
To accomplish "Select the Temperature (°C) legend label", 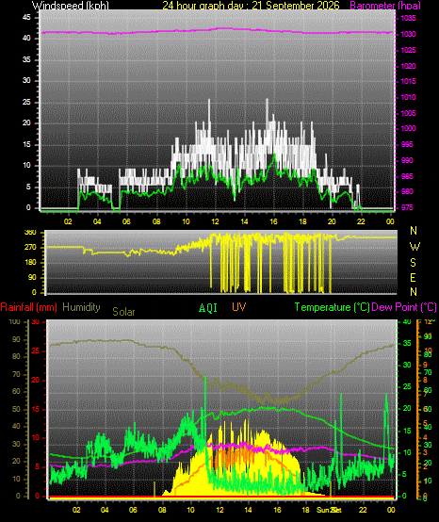I will pos(333,307).
